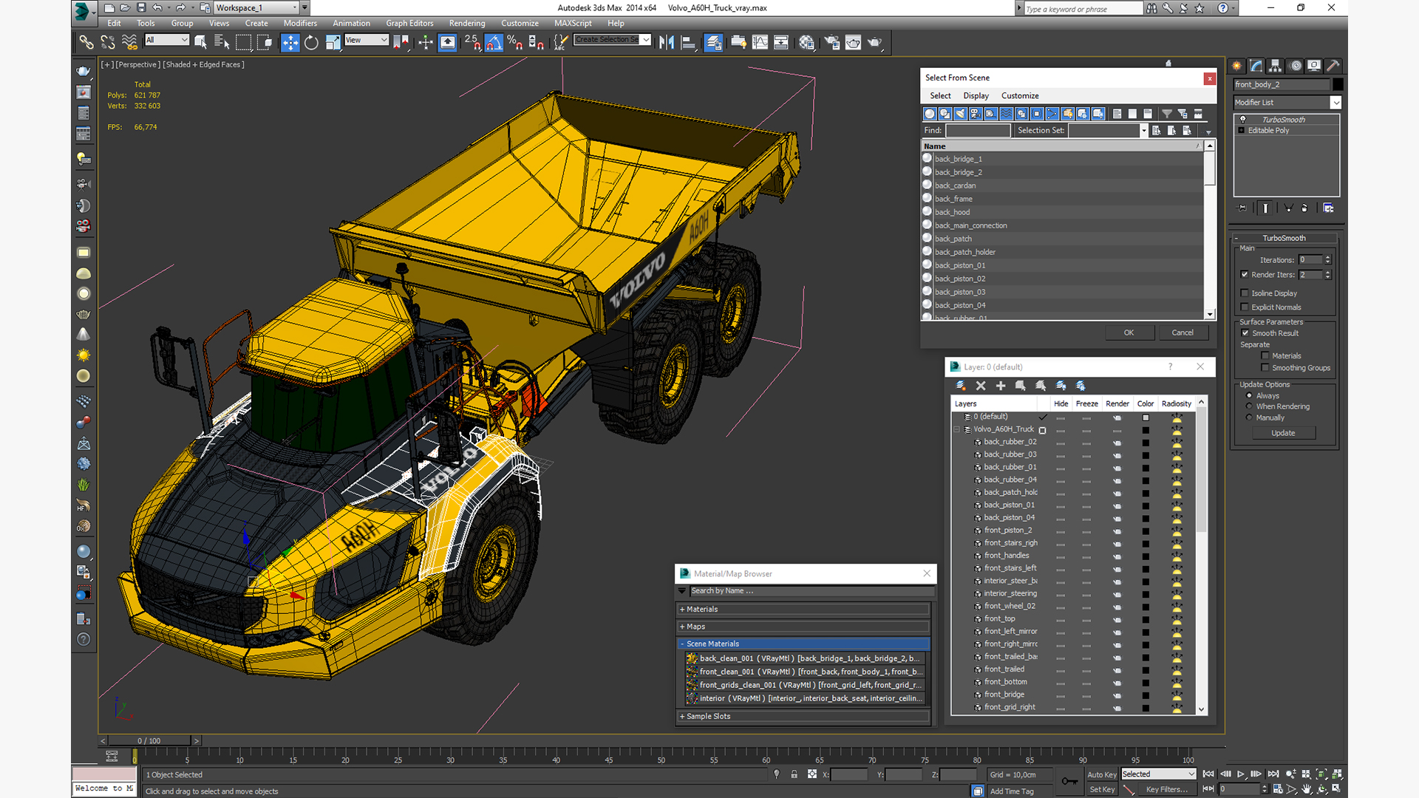
Task: Toggle the Smooth Result checkbox
Action: click(x=1245, y=333)
